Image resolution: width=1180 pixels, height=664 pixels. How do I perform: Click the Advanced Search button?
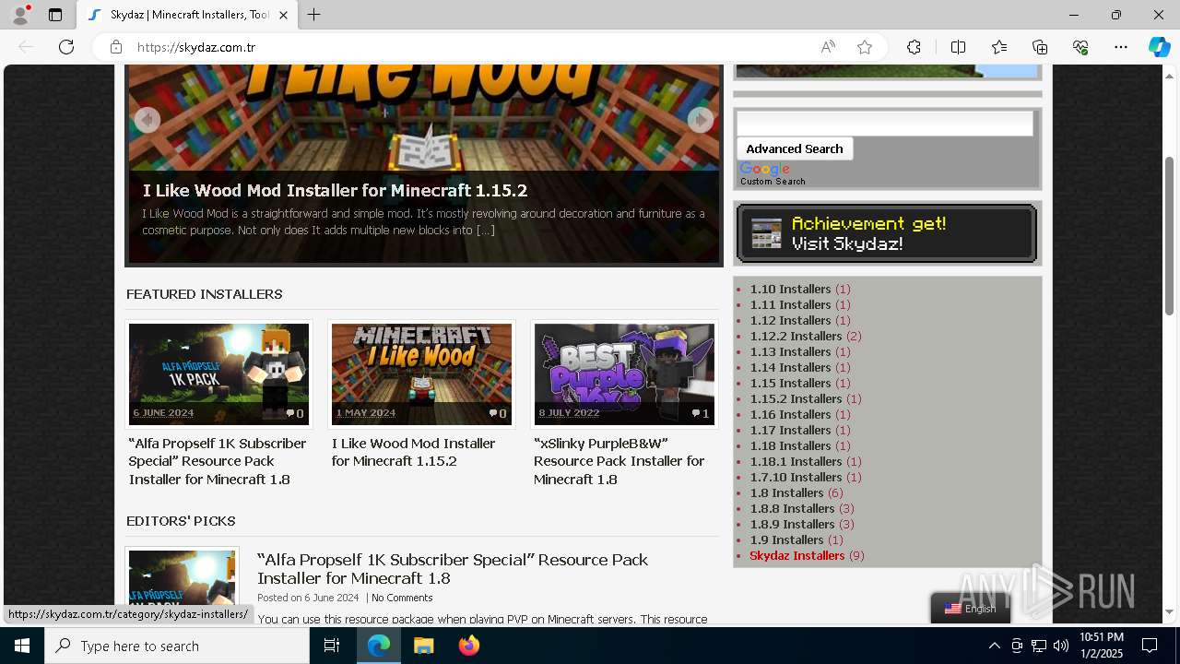(795, 148)
